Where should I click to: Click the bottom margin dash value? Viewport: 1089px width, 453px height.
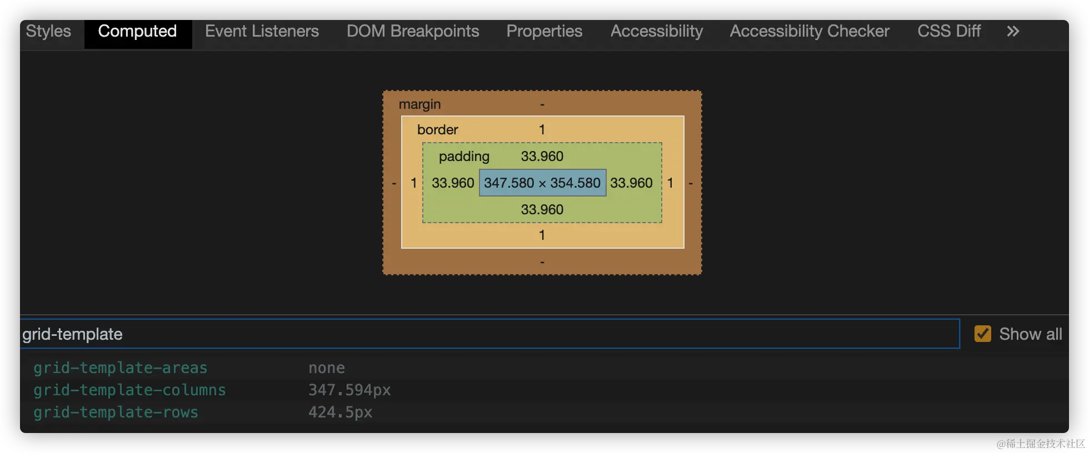[x=542, y=262]
